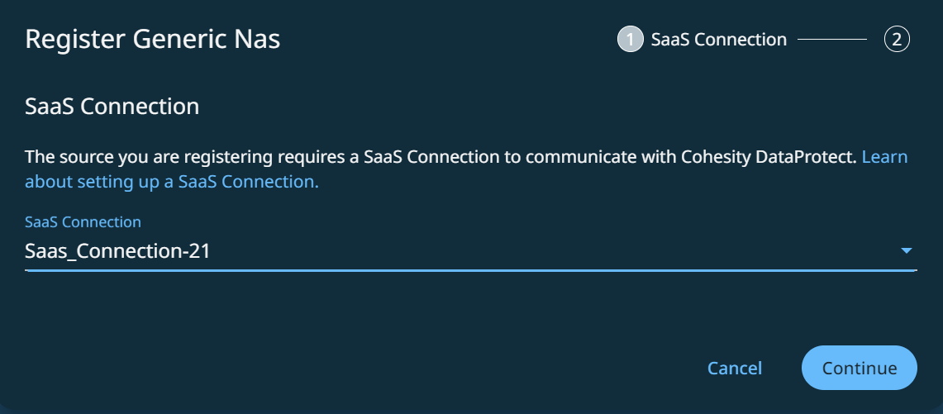
Task: Select the SaaS Connection step label
Action: coord(718,40)
